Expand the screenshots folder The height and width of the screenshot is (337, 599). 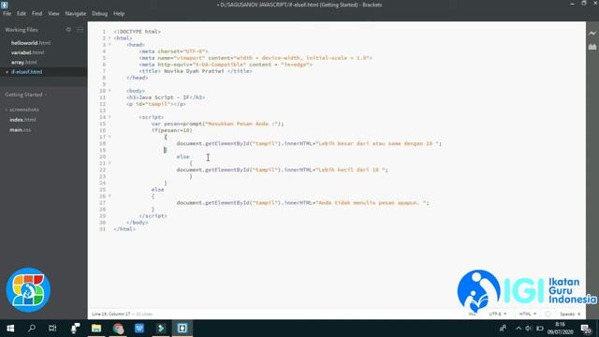[22, 110]
